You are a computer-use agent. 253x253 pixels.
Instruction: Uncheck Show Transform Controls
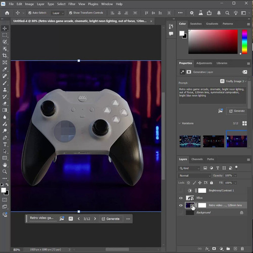click(71, 13)
